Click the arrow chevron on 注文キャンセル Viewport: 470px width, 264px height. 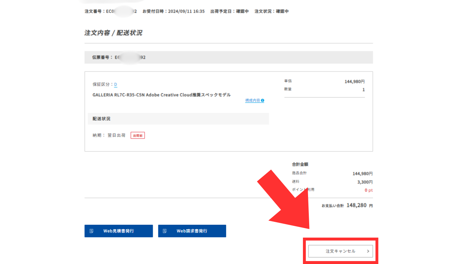[x=368, y=251]
